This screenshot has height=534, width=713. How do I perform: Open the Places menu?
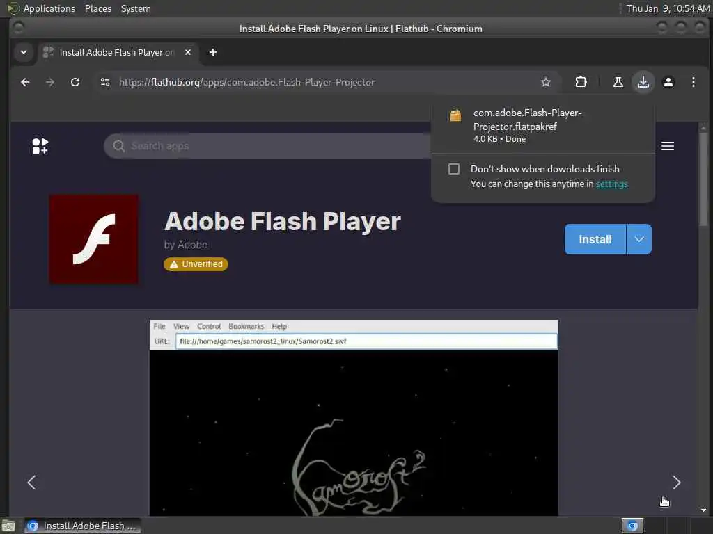click(x=97, y=8)
